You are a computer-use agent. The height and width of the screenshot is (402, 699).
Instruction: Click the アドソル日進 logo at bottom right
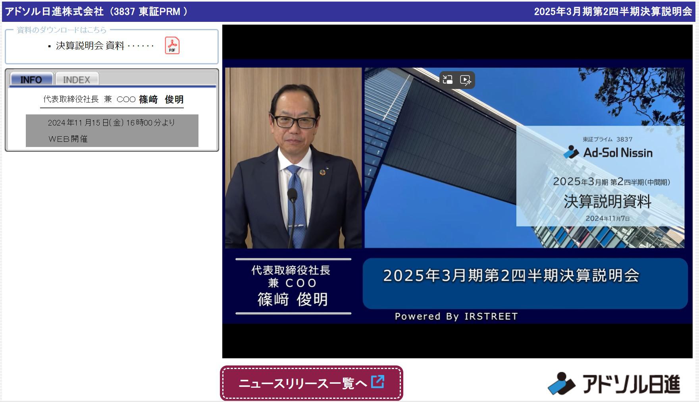pyautogui.click(x=614, y=384)
